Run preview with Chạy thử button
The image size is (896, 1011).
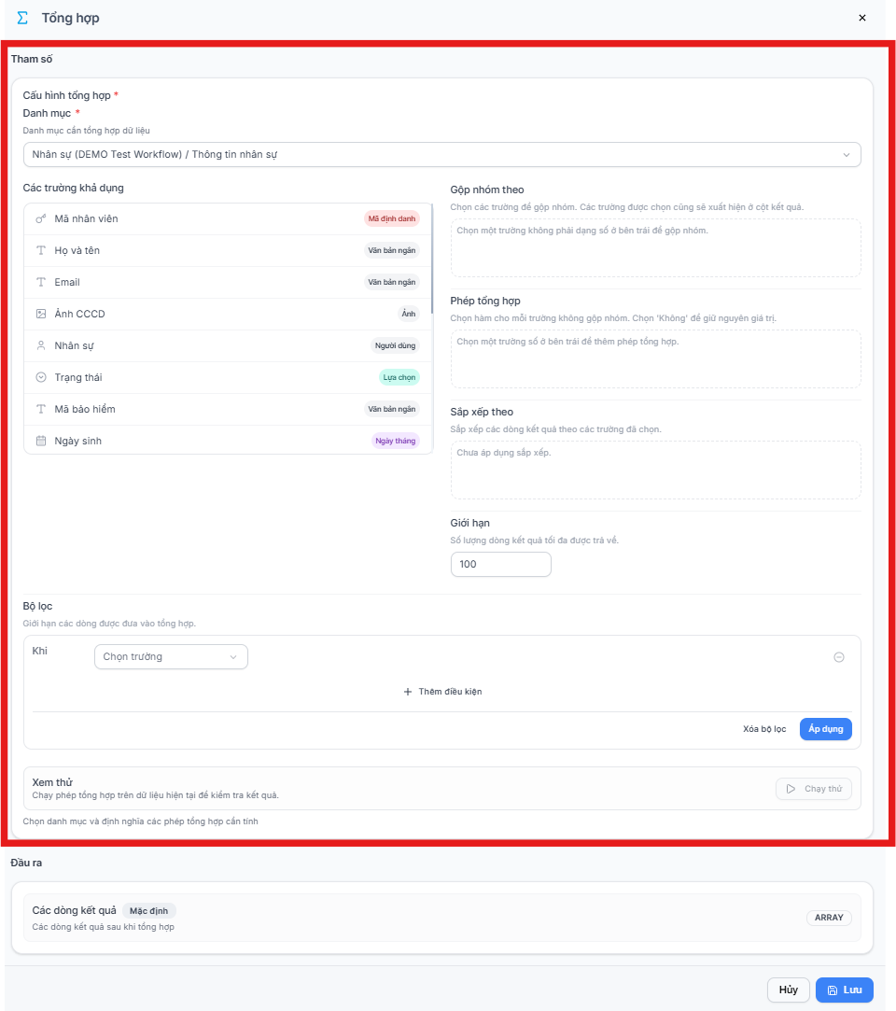[x=814, y=789]
